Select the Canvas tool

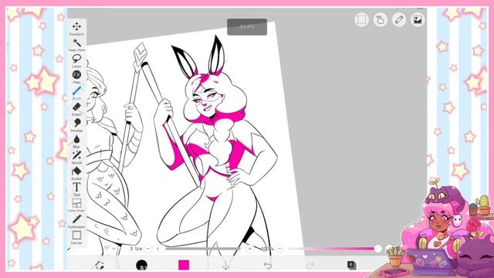(76, 237)
